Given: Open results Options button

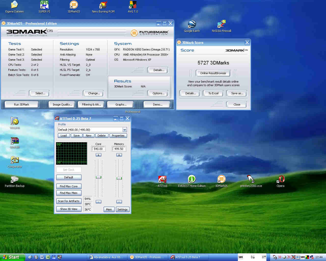Looking at the screenshot, I should (158, 93).
